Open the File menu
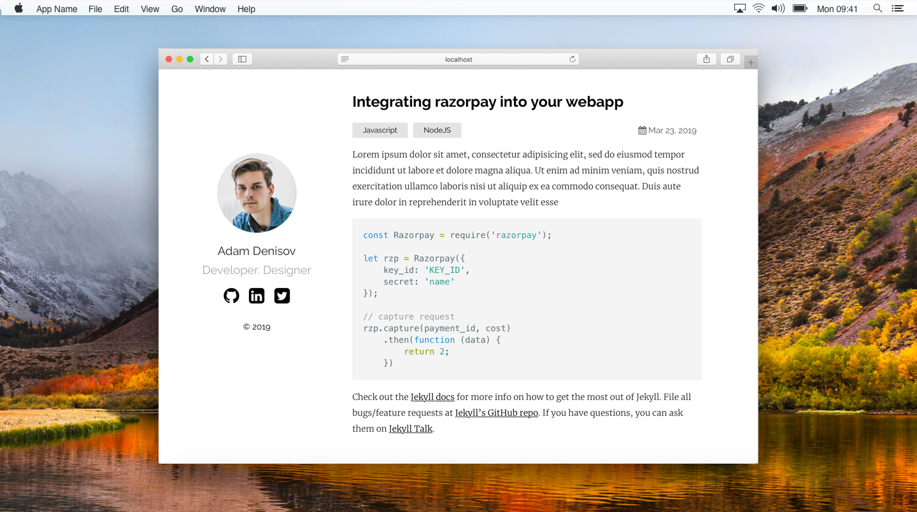 click(x=96, y=9)
